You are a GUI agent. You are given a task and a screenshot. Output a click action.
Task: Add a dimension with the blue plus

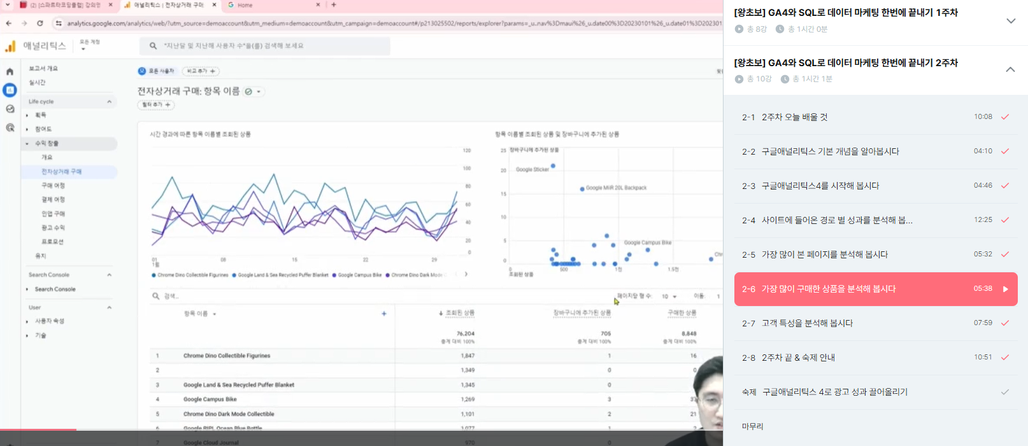pos(384,314)
